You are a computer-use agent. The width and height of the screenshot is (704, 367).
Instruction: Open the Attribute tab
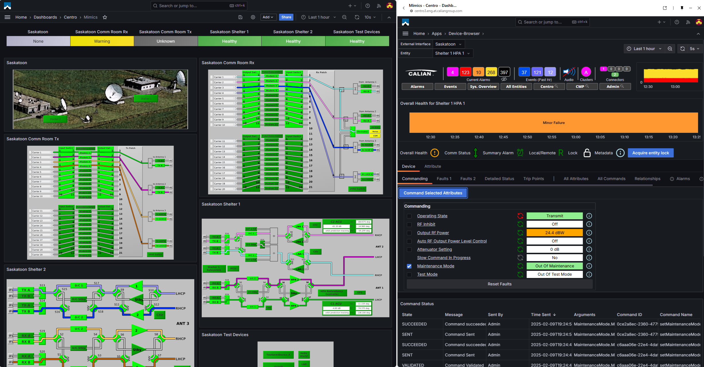432,166
